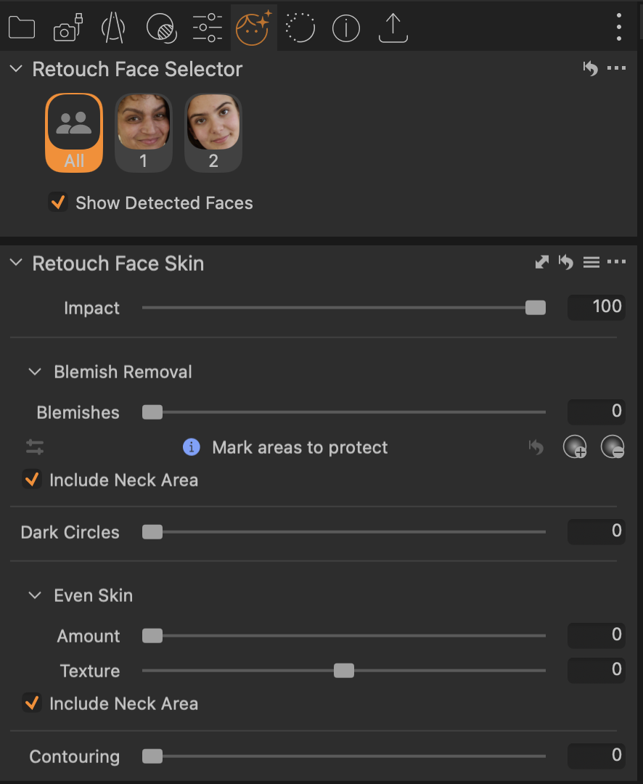The image size is (643, 784).
Task: Disable Include Neck Area under Blemish Removal
Action: coord(31,479)
